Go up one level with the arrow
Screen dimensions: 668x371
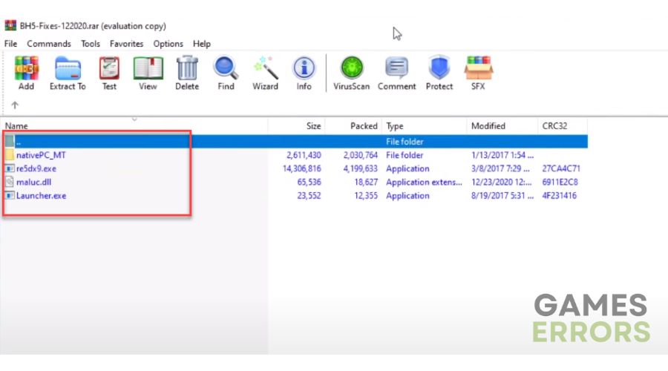coord(15,105)
